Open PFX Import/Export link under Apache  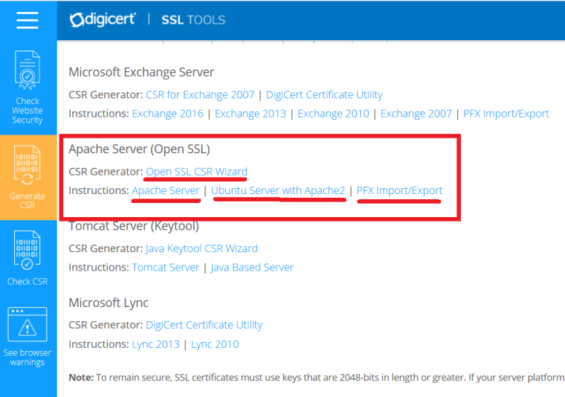coord(399,190)
